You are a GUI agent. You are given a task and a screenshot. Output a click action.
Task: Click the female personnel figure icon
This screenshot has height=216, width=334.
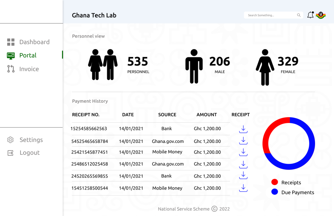[265, 66]
